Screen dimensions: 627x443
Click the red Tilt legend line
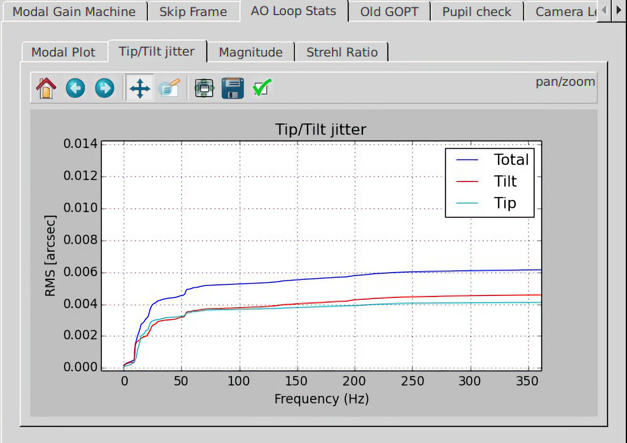pos(467,181)
